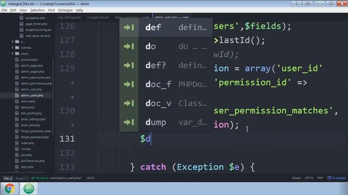Choose 'dump' var_dump suggestion

(166, 122)
